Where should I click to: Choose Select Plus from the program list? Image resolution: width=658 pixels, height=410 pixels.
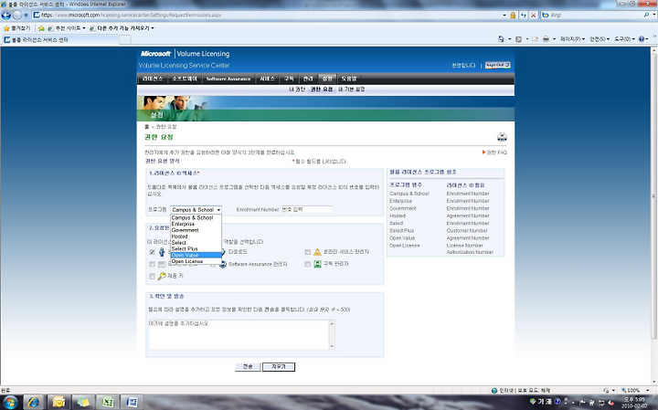pyautogui.click(x=196, y=248)
